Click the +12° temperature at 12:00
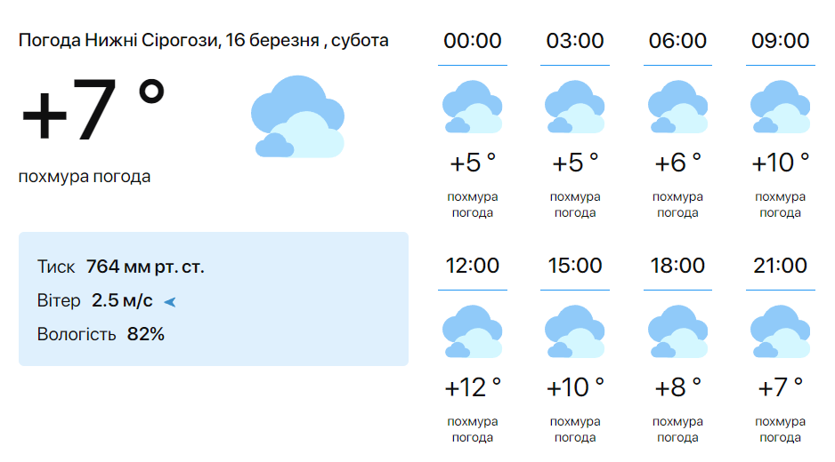This screenshot has width=835, height=462. point(473,387)
